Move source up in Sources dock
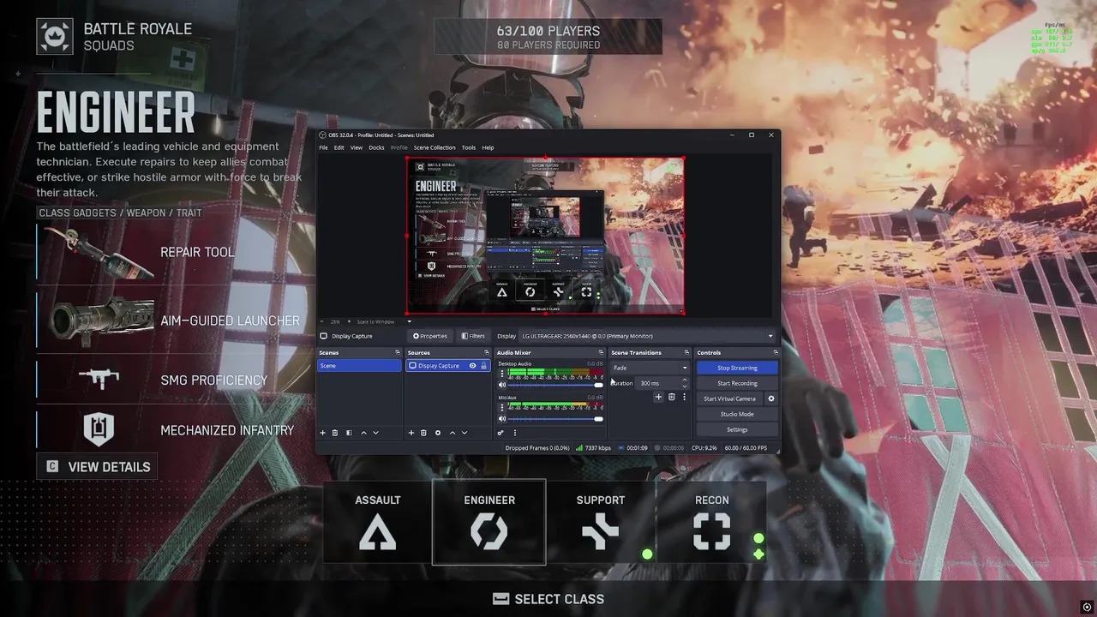1097x617 pixels. point(453,433)
